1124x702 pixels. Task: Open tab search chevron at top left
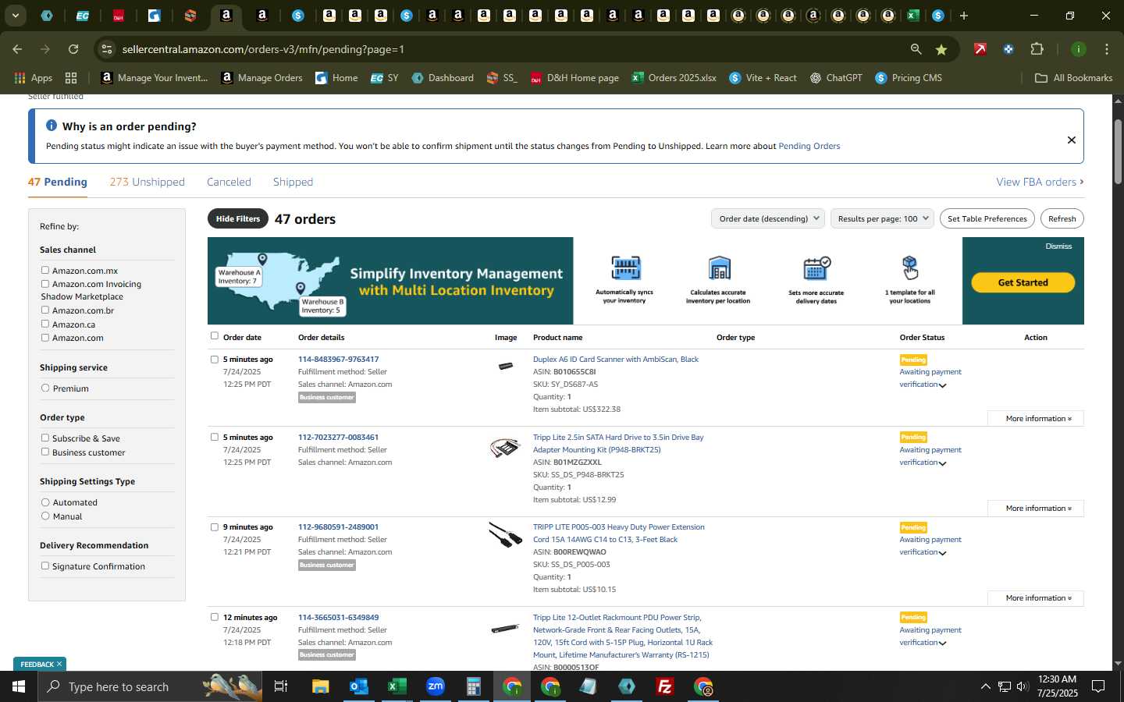pos(15,16)
